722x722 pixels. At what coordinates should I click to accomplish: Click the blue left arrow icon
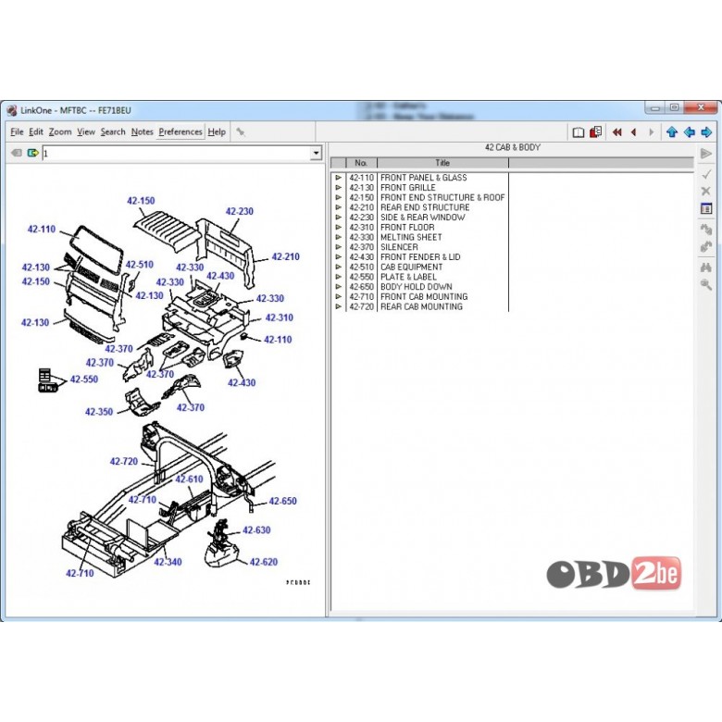coord(689,132)
